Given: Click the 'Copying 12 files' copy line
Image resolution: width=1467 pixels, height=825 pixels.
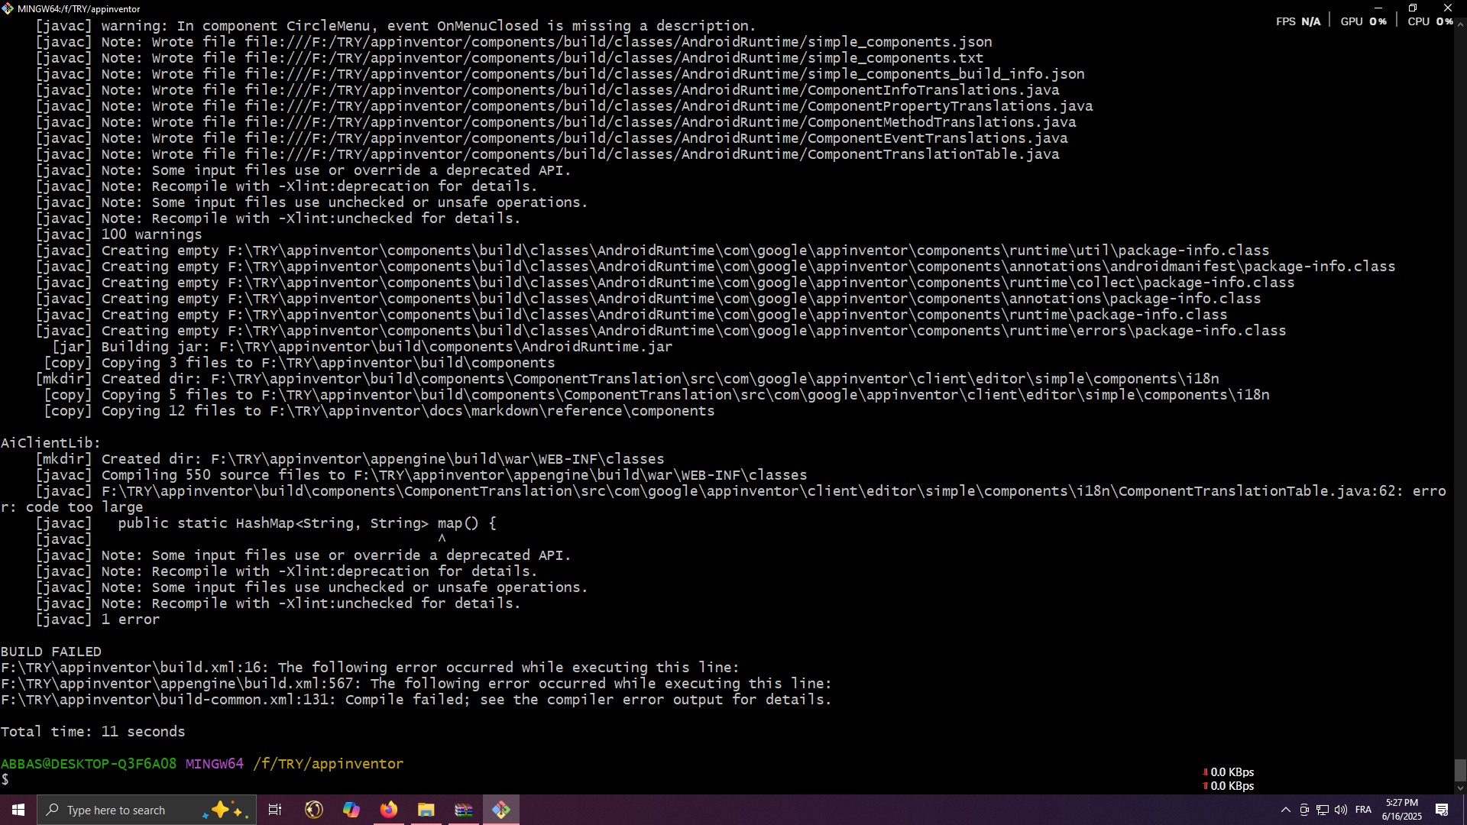Looking at the screenshot, I should point(379,411).
